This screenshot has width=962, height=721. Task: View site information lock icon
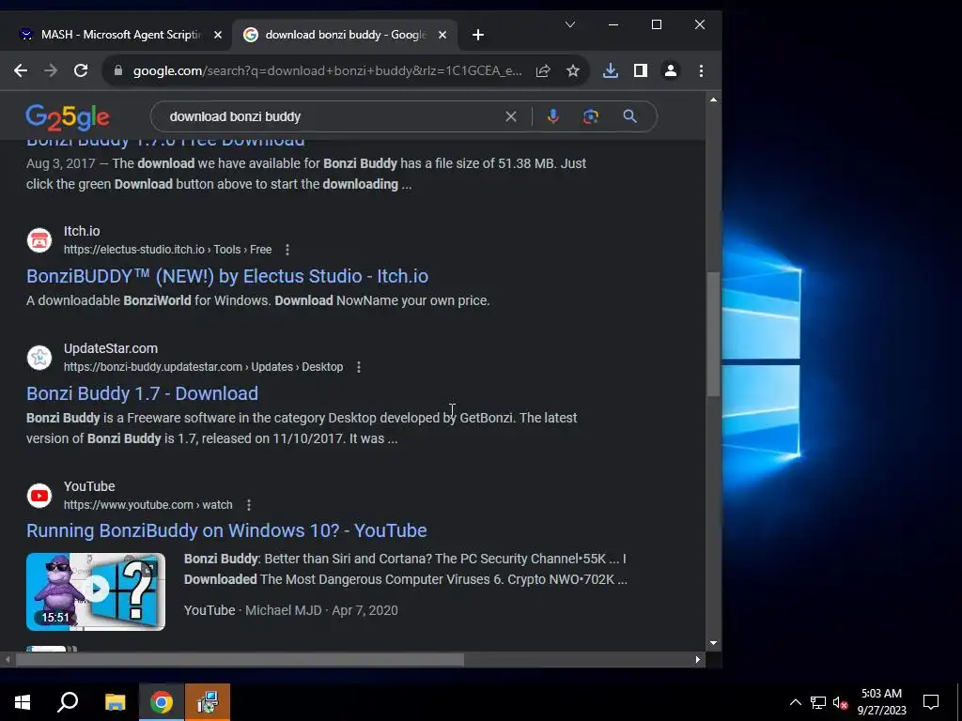[118, 70]
